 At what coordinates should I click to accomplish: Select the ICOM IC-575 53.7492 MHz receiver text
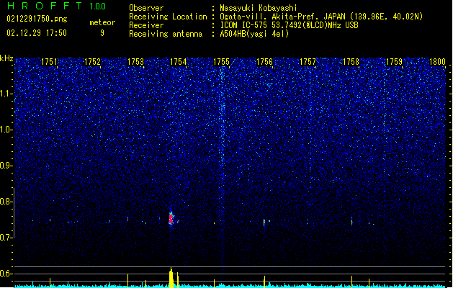click(x=289, y=25)
